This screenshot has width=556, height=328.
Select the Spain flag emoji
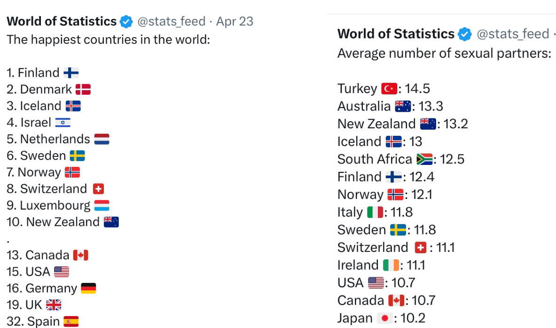point(71,321)
